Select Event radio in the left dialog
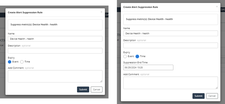The image size is (225, 104). tap(10, 62)
